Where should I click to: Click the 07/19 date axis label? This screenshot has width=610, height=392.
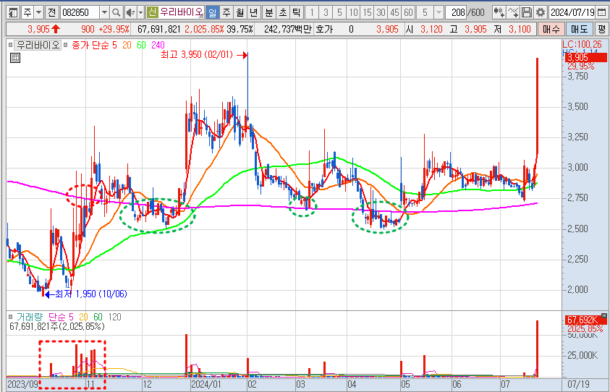[578, 385]
